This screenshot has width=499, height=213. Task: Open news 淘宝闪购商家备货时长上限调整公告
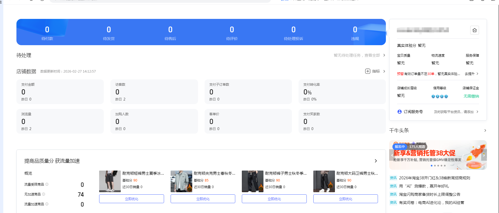pos(430,194)
